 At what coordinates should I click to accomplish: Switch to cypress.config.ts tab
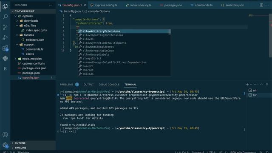pos(104,5)
